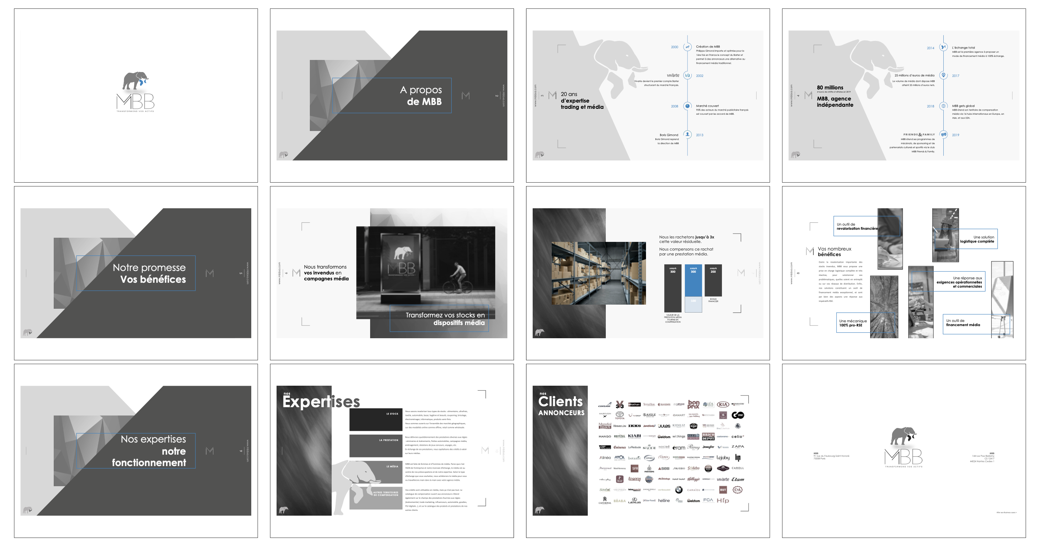Click the KIA logo on the Clients slide
The width and height of the screenshot is (1039, 551).
point(723,404)
